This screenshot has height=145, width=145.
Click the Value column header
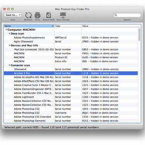110,26
